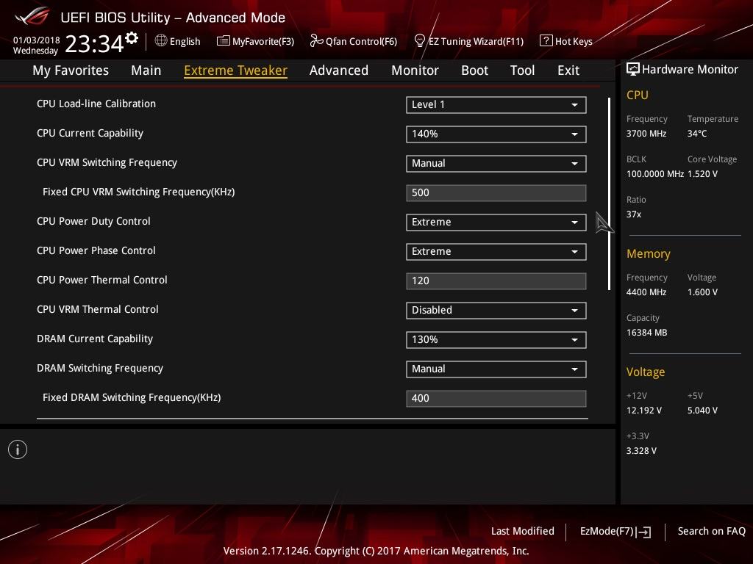Click the 16384 MB capacity value

[647, 333]
